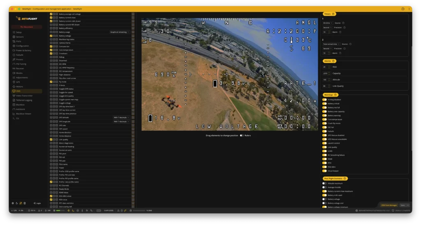Click the CLI terminal icon
Screen dimensions: 421x225
14,118
